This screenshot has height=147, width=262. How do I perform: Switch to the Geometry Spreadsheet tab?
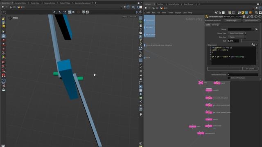click(83, 3)
